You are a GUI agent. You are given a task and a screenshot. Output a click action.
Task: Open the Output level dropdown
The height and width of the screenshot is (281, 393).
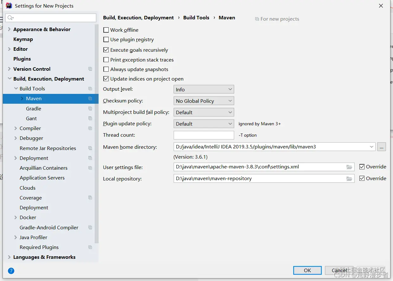coord(204,89)
